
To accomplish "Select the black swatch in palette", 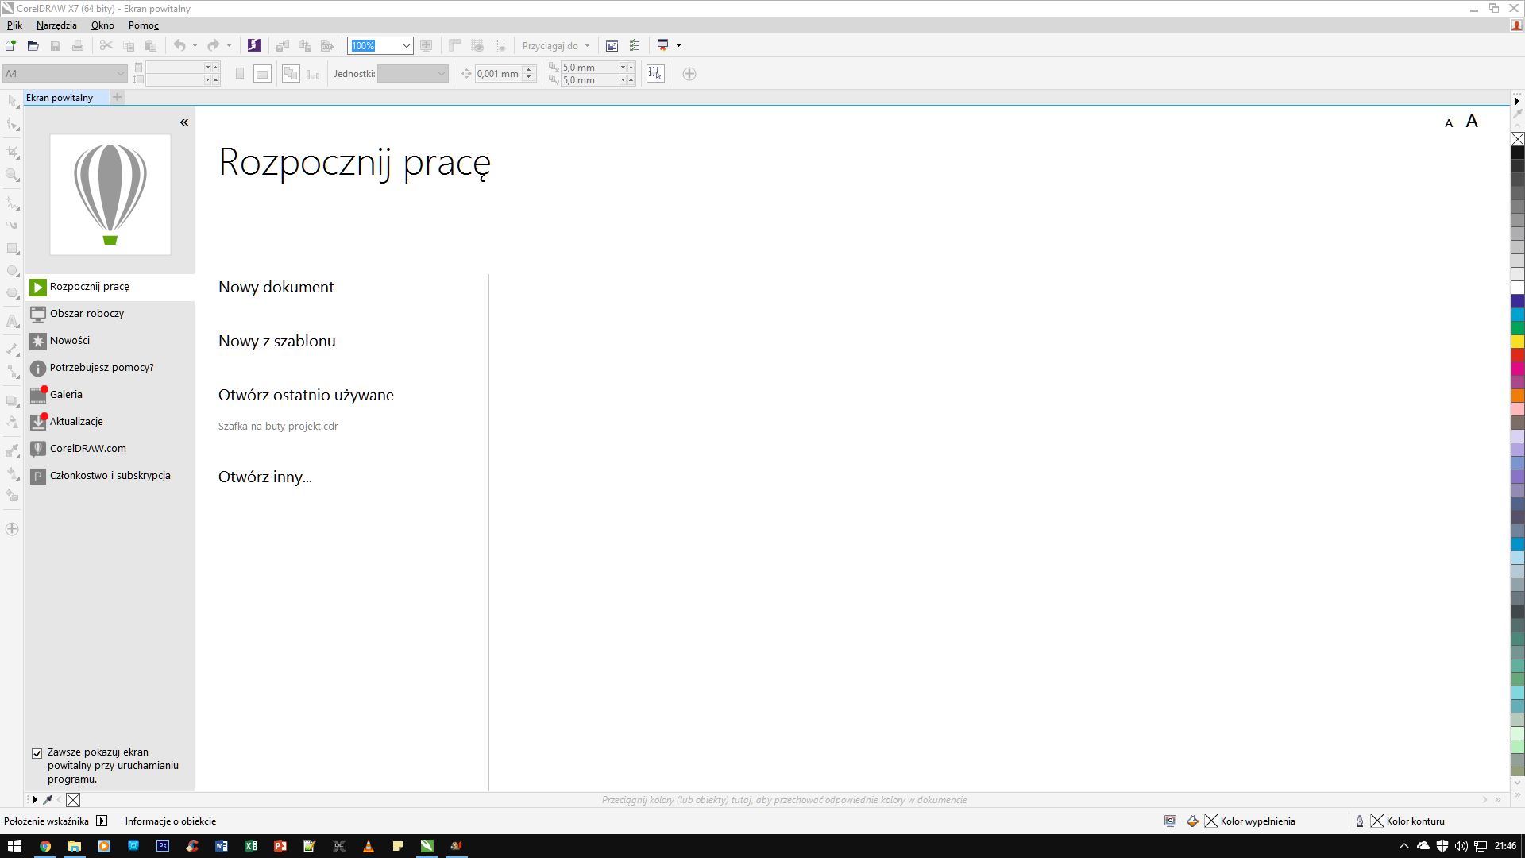I will point(1517,153).
